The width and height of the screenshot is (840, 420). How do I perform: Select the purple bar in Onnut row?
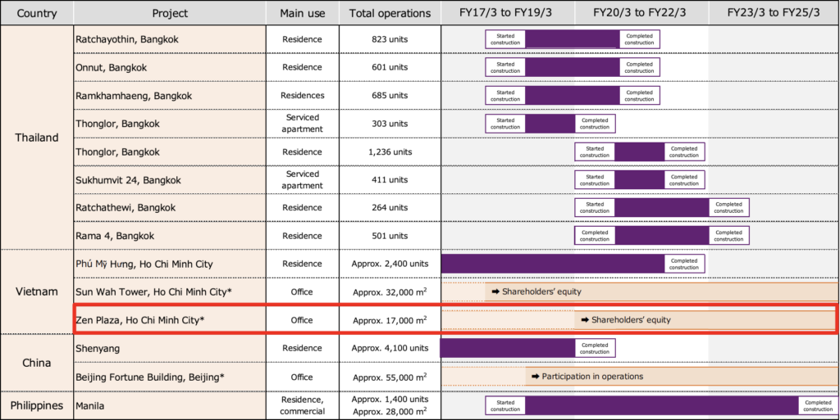coord(572,67)
